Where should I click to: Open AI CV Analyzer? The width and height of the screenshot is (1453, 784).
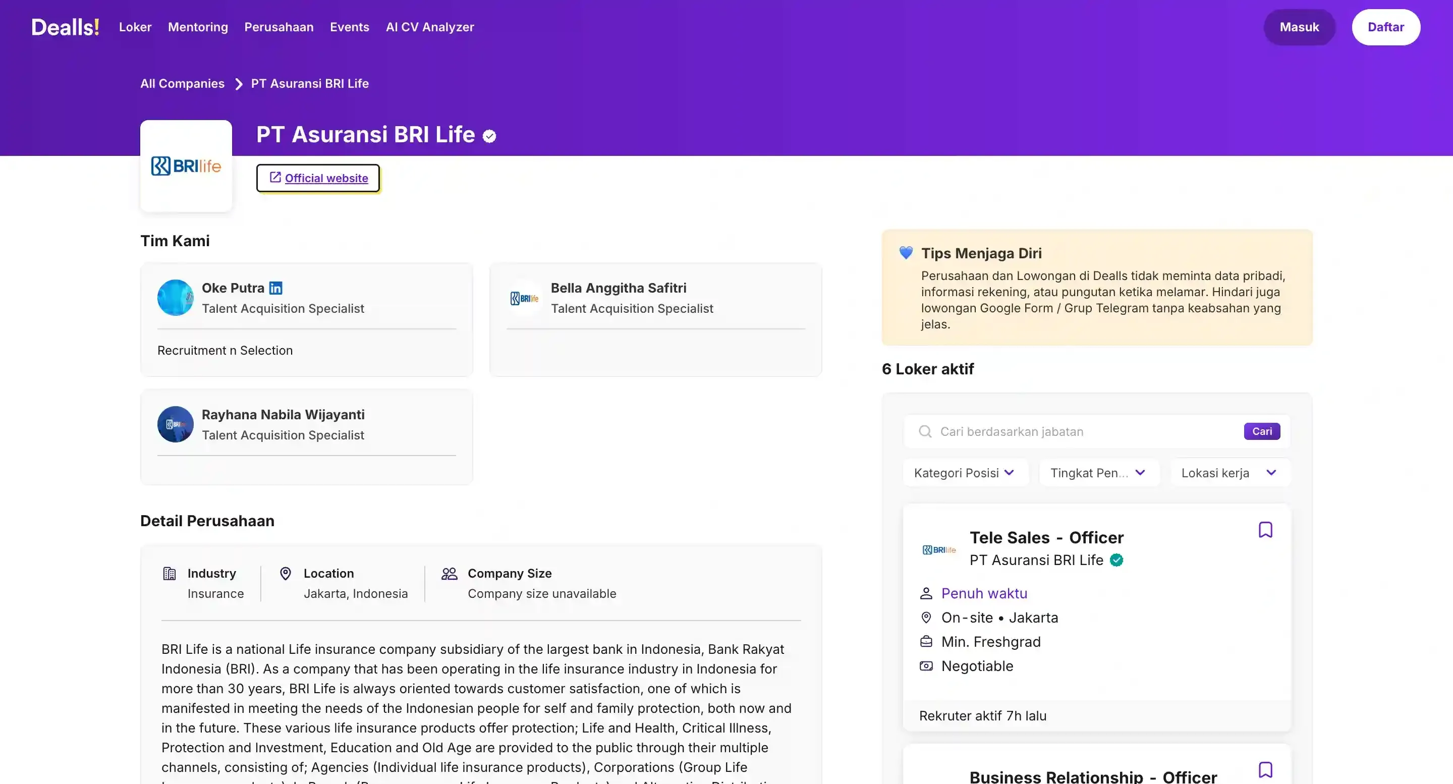(x=430, y=27)
